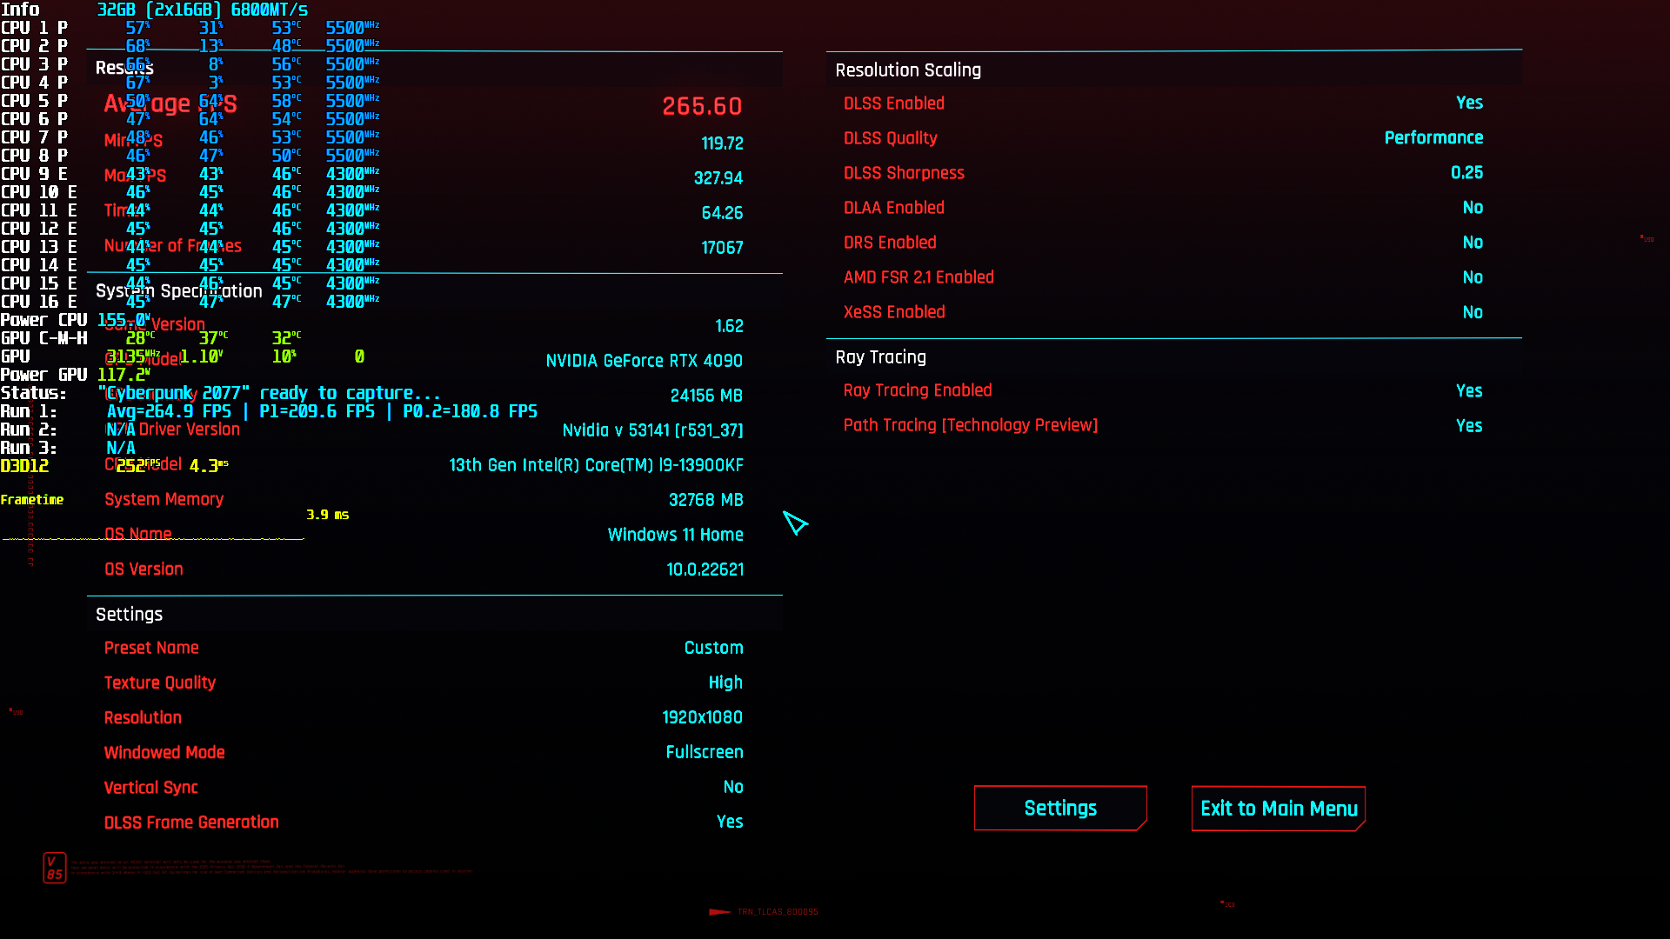Open the Settings button
The image size is (1670, 939).
click(1059, 809)
